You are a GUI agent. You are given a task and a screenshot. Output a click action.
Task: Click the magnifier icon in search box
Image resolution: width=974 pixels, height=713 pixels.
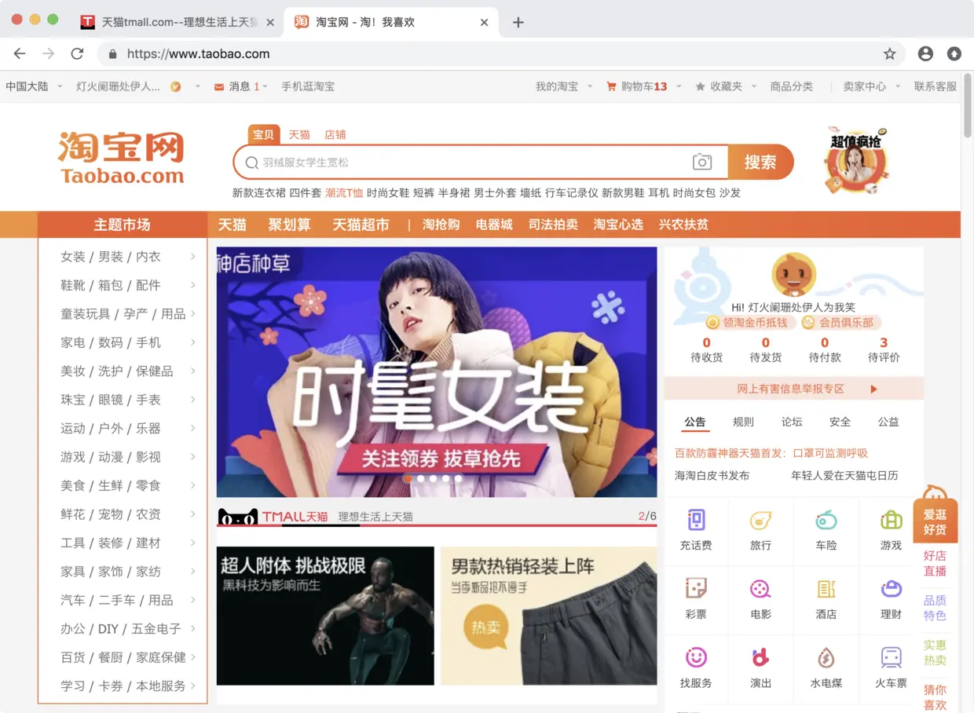click(251, 163)
